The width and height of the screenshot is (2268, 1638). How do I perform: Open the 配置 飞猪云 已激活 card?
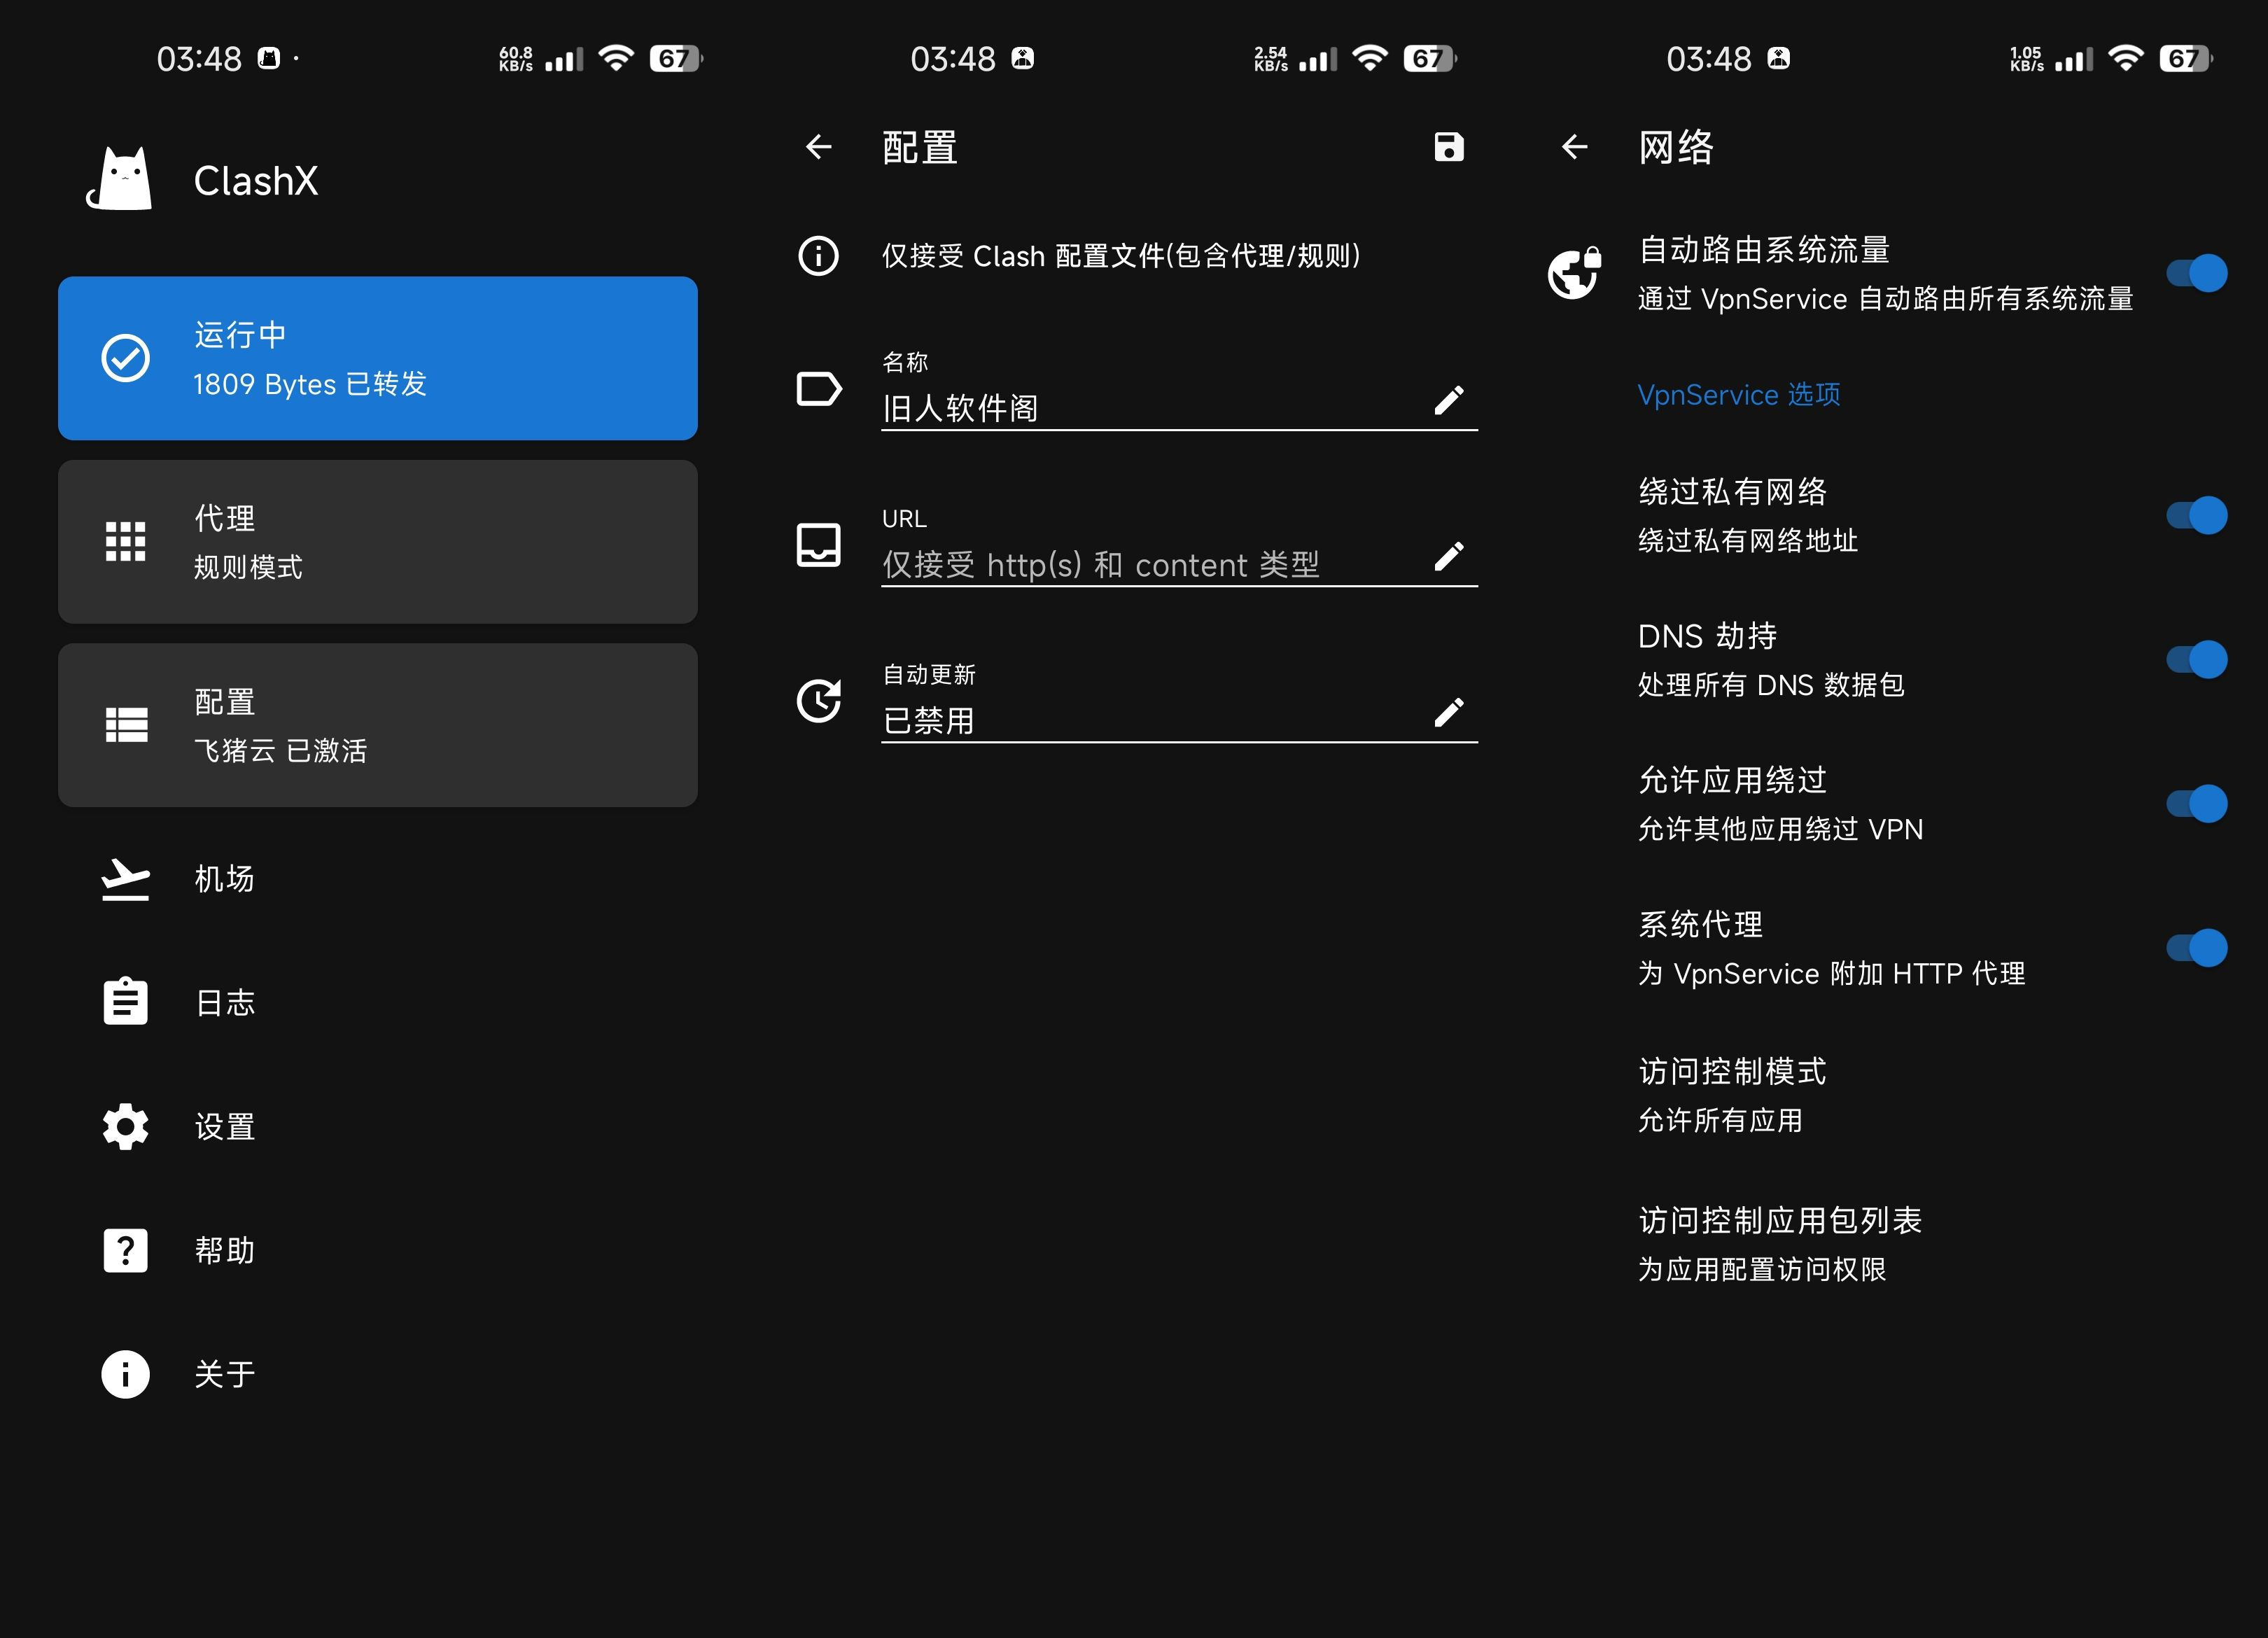pyautogui.click(x=378, y=725)
